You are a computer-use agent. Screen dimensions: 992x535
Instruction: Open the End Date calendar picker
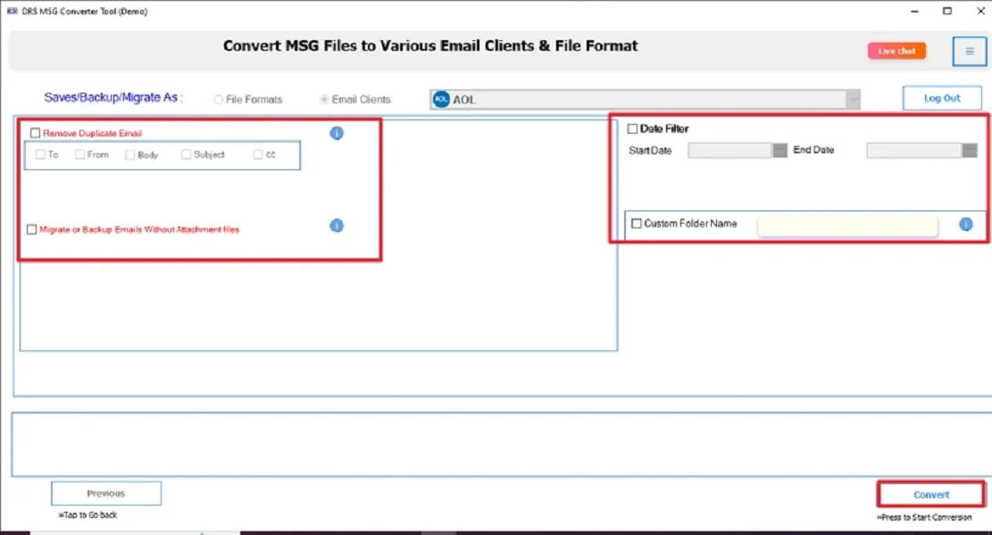click(970, 151)
